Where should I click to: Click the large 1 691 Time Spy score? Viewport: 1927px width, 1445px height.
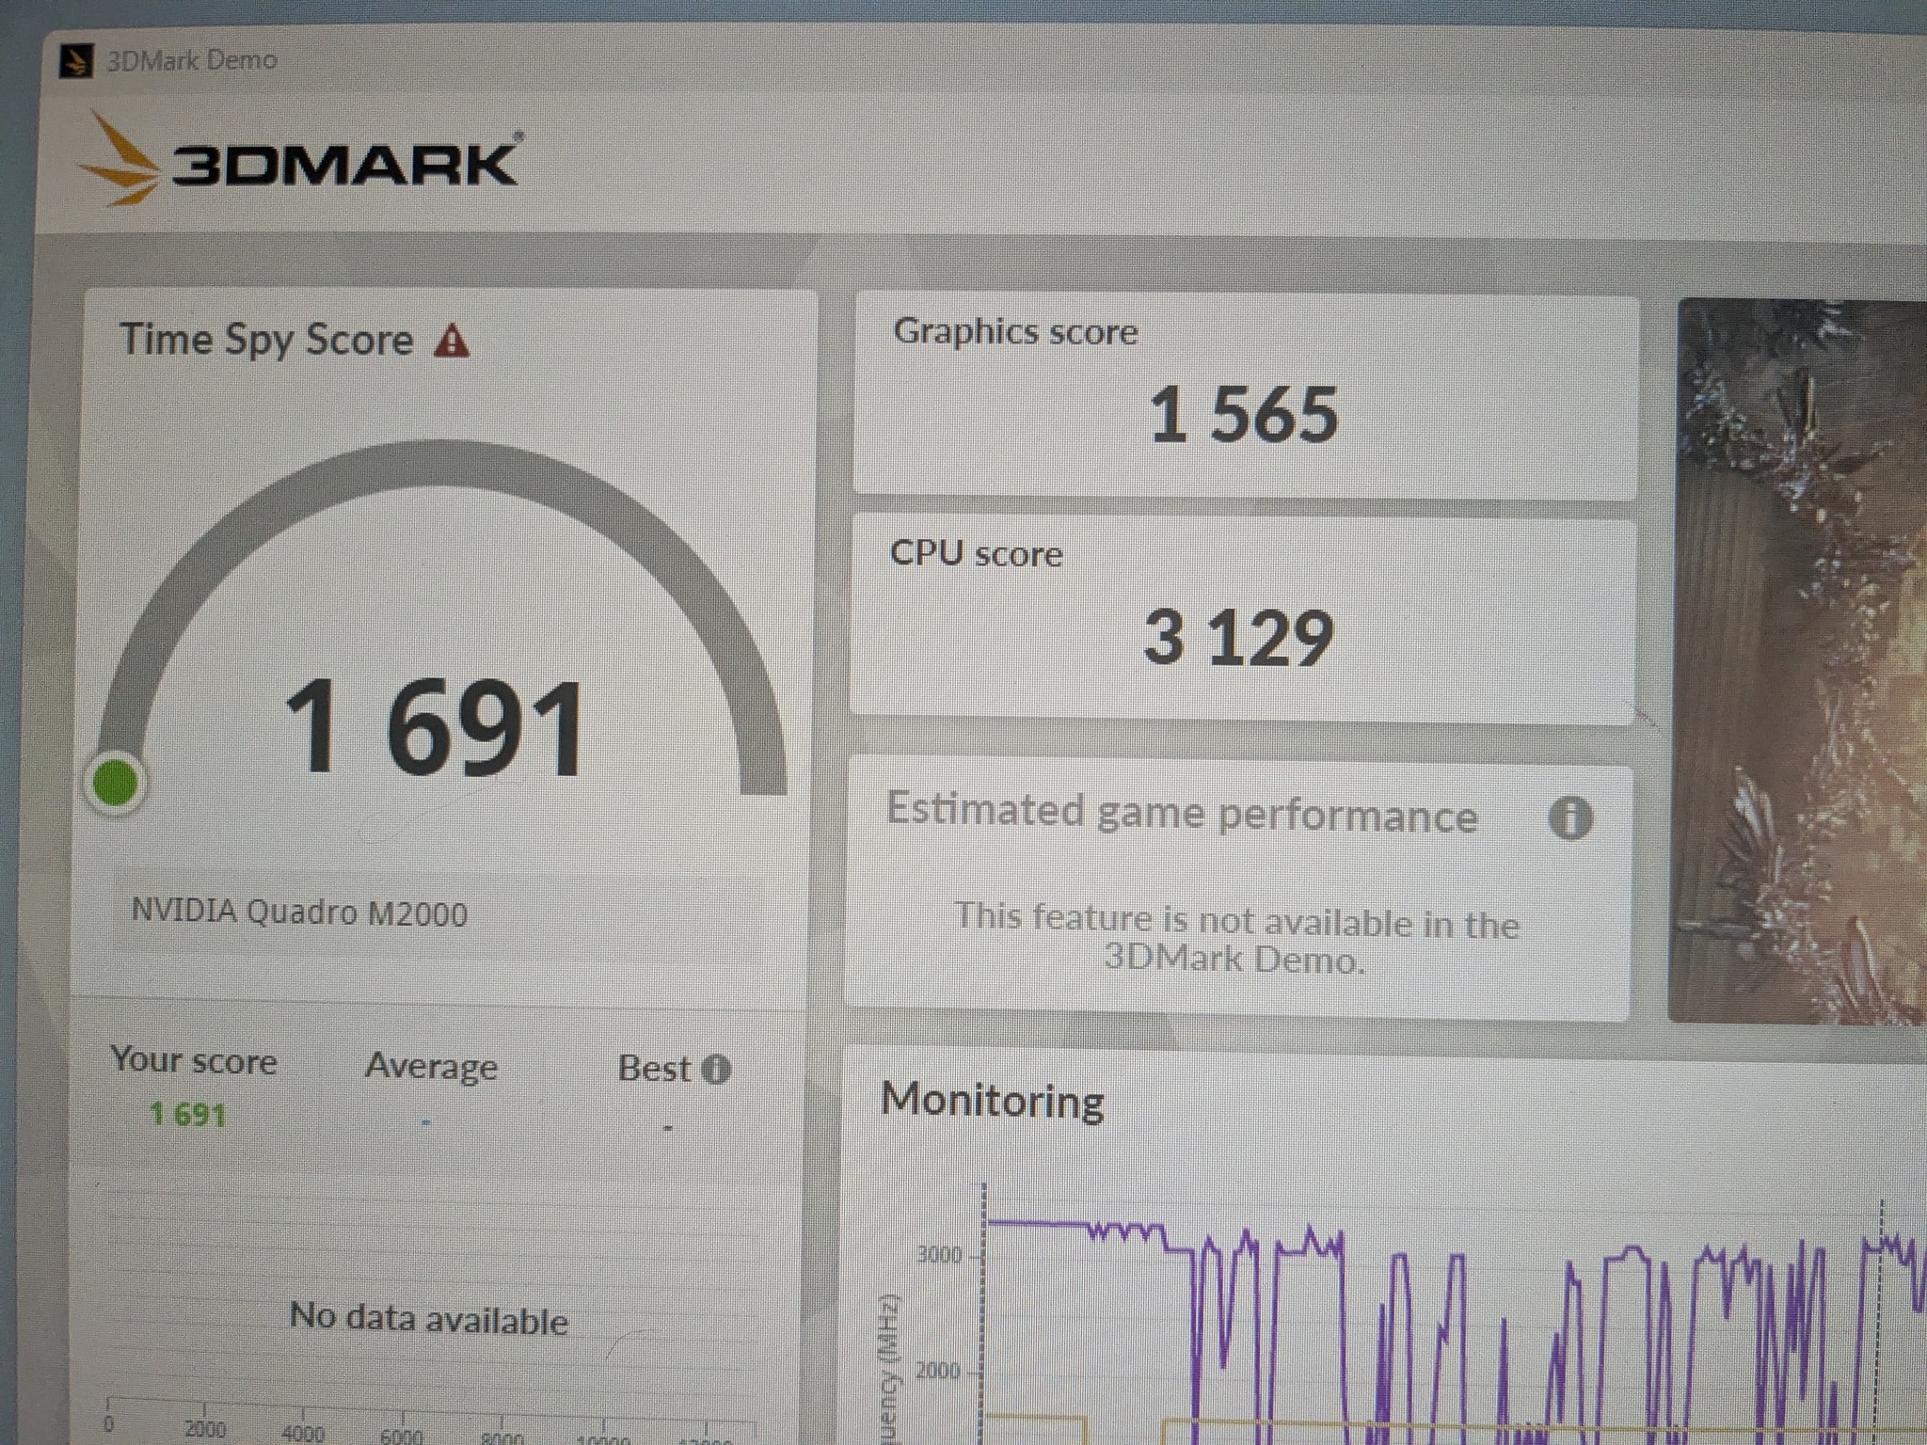[x=435, y=728]
